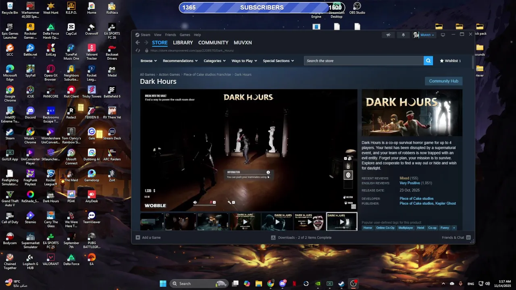Select the Recycle Bin desktop icon
Image resolution: width=516 pixels, height=290 pixels.
tap(10, 8)
